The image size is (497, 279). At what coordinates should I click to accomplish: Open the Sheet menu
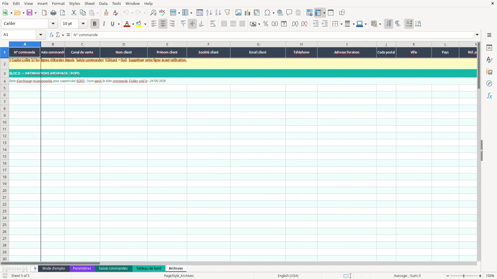tap(89, 3)
